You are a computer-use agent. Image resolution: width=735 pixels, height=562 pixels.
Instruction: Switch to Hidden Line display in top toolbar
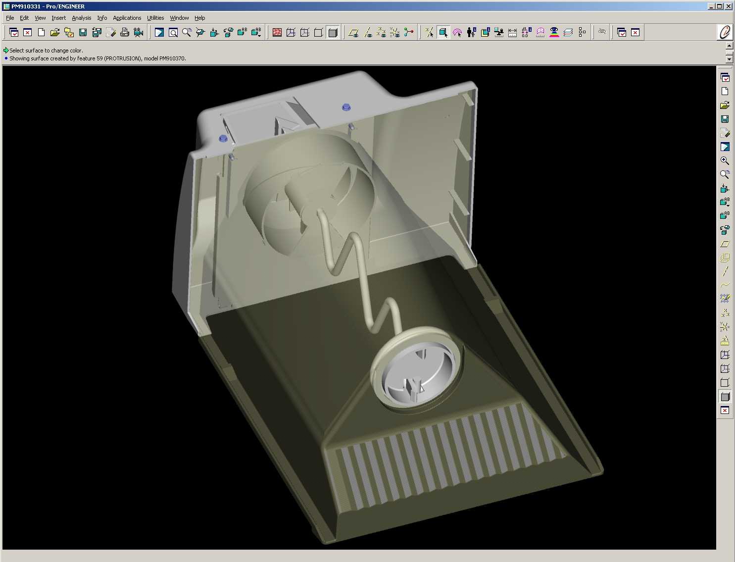pyautogui.click(x=305, y=33)
